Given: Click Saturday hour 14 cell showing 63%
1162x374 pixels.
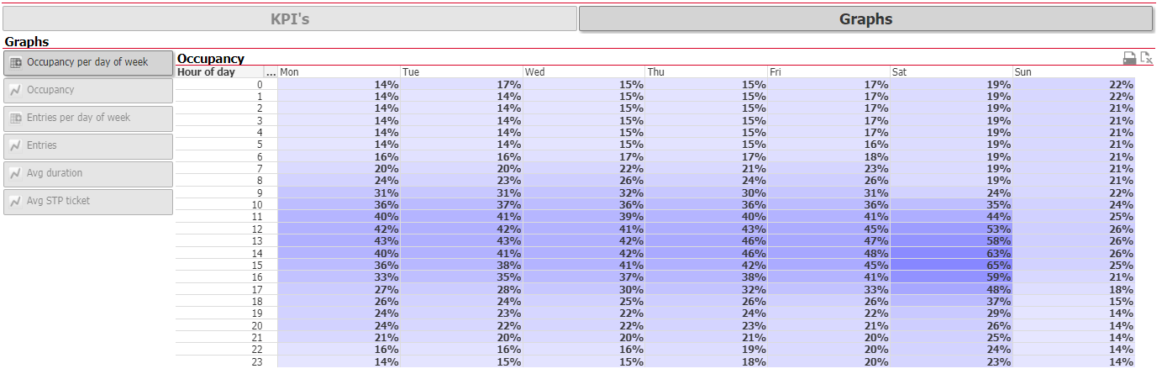Looking at the screenshot, I should click(x=952, y=253).
